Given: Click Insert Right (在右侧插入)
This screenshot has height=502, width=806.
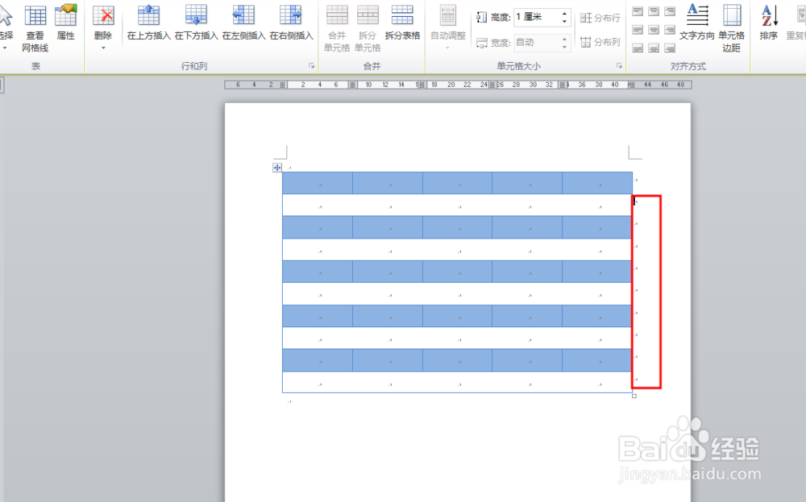Looking at the screenshot, I should (x=291, y=23).
